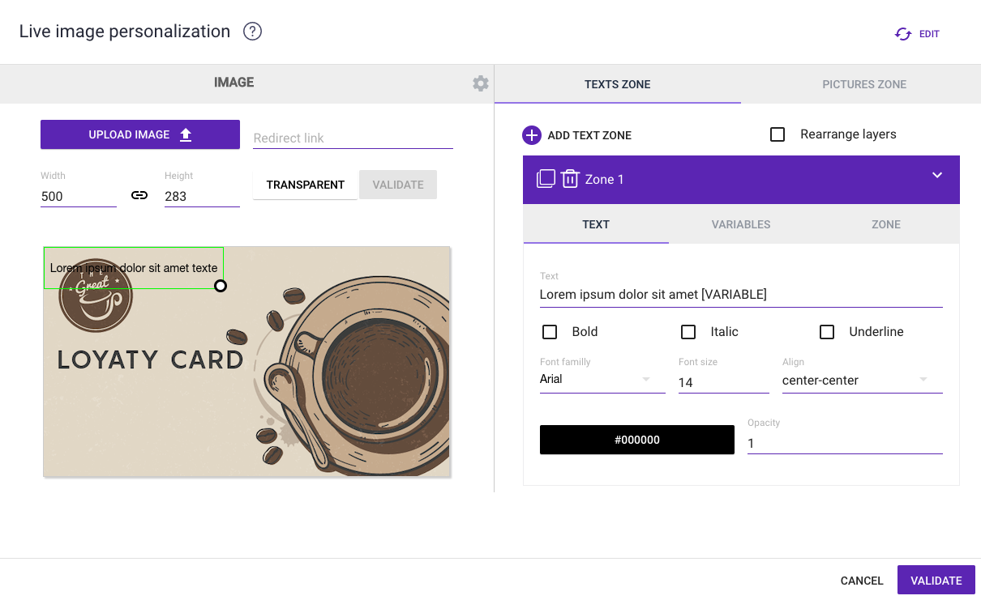Click the Edit refresh icon
This screenshot has height=600, width=981.
[902, 34]
